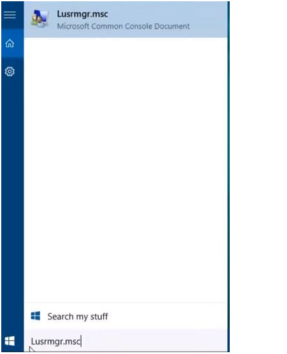287x354 pixels.
Task: Click the Lusrmgr.msc users console icon
Action: [x=40, y=19]
